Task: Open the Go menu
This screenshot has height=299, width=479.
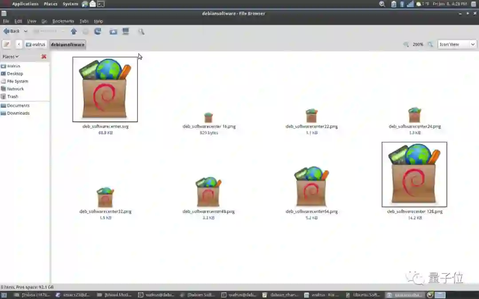Action: click(44, 21)
